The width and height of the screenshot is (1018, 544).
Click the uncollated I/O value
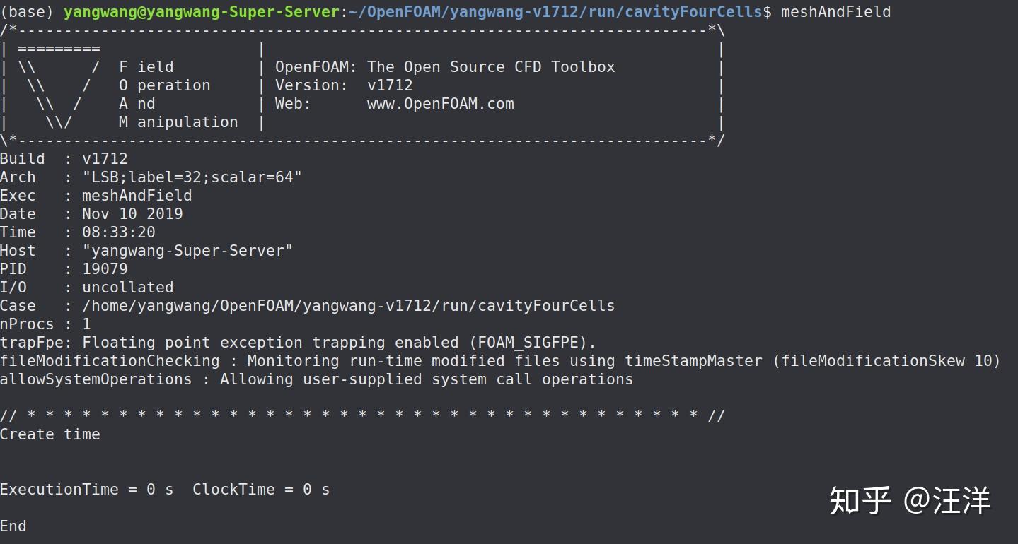click(127, 288)
